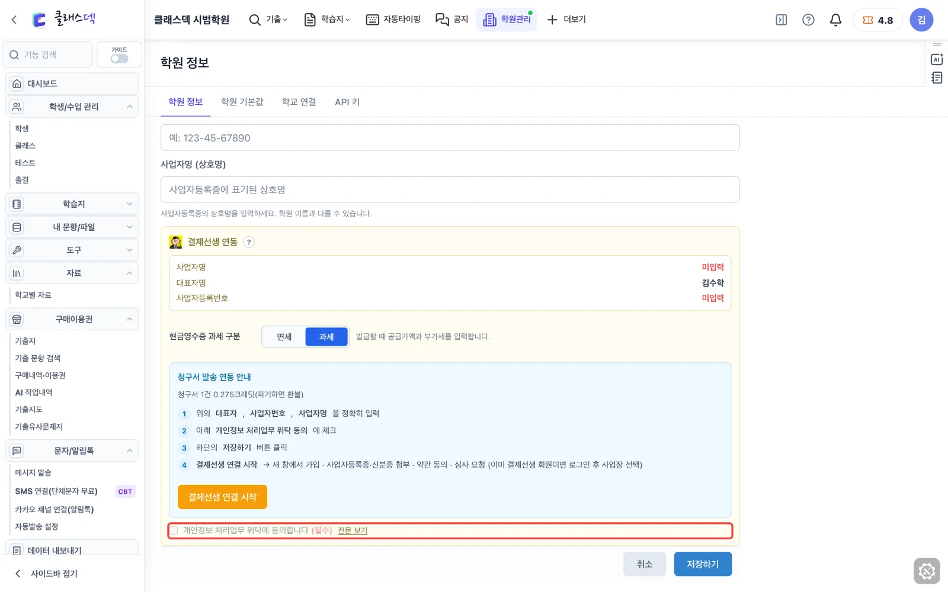This screenshot has width=948, height=592.
Task: Open help via the question mark icon
Action: click(808, 20)
